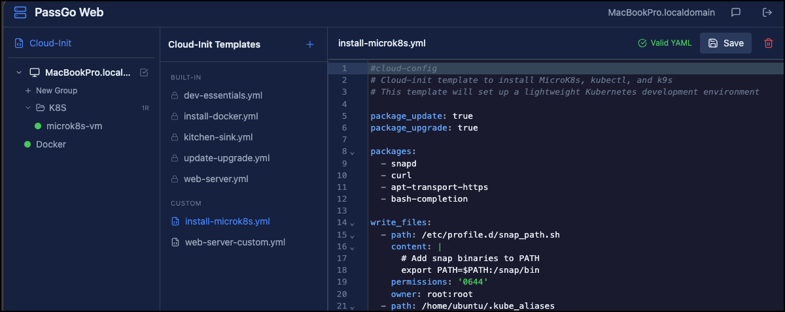Viewport: 785px width, 312px height.
Task: Click the Valid YAML status indicator
Action: point(665,43)
